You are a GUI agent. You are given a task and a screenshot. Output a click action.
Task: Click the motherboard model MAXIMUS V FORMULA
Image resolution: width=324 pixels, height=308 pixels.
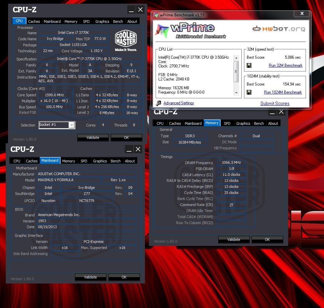point(56,180)
